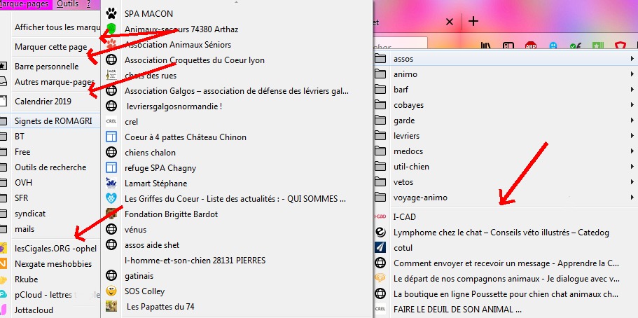Click the blue smiley extension toolbar icon
Image resolution: width=638 pixels, height=318 pixels.
pyautogui.click(x=553, y=46)
